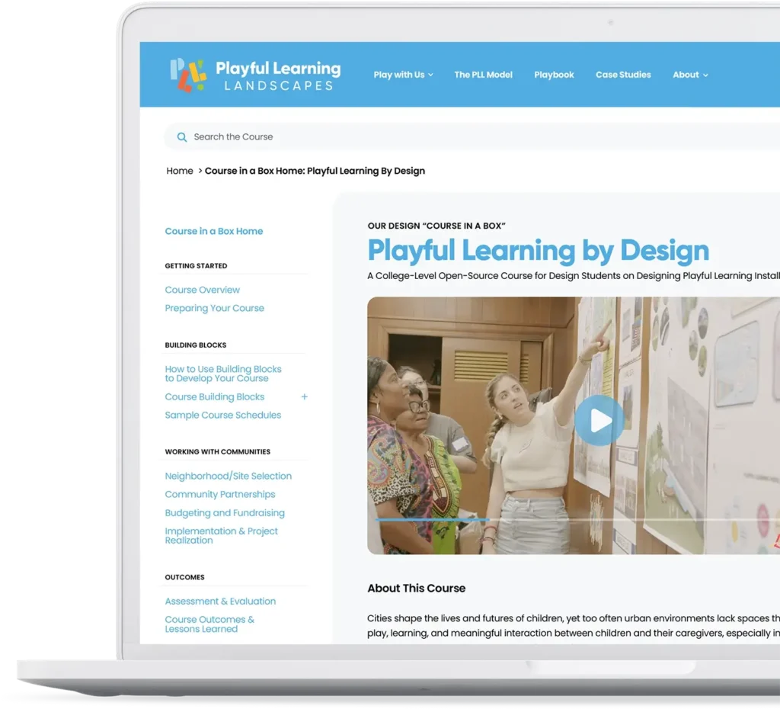The width and height of the screenshot is (780, 709).
Task: Open Budgeting and Fundraising link
Action: [225, 513]
